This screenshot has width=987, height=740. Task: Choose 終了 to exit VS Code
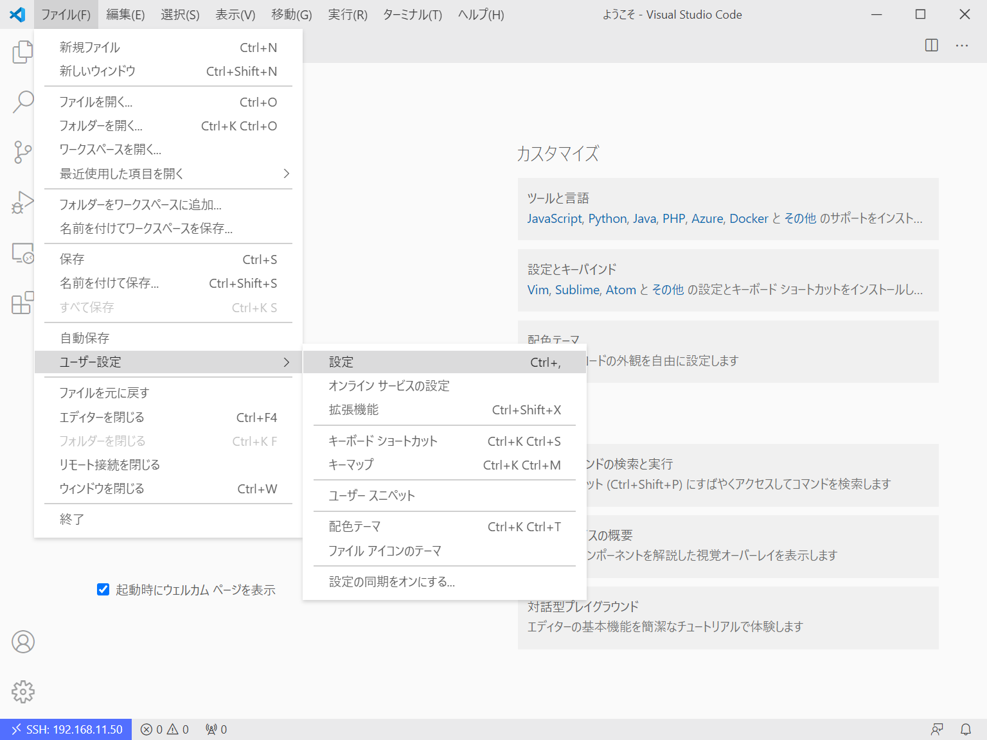pyautogui.click(x=168, y=519)
